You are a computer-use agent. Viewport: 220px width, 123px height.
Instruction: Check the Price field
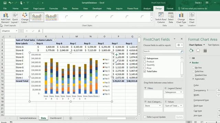click(x=145, y=68)
